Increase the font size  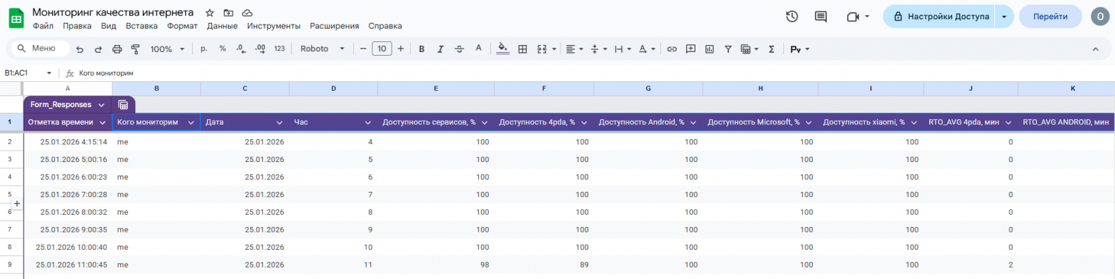point(400,49)
